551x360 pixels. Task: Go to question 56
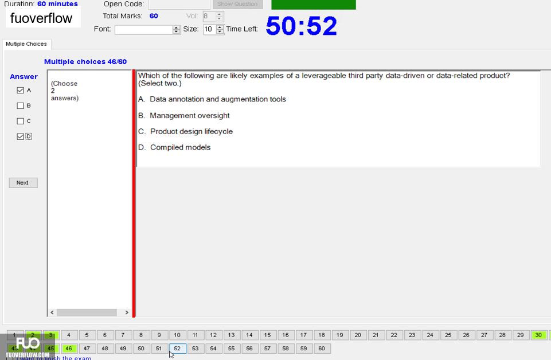point(249,349)
